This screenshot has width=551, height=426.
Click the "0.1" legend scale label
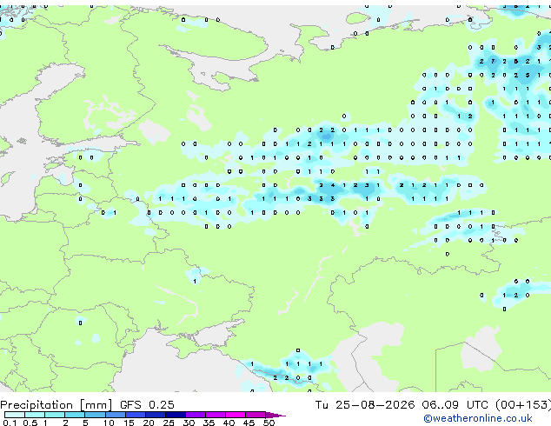click(x=10, y=423)
